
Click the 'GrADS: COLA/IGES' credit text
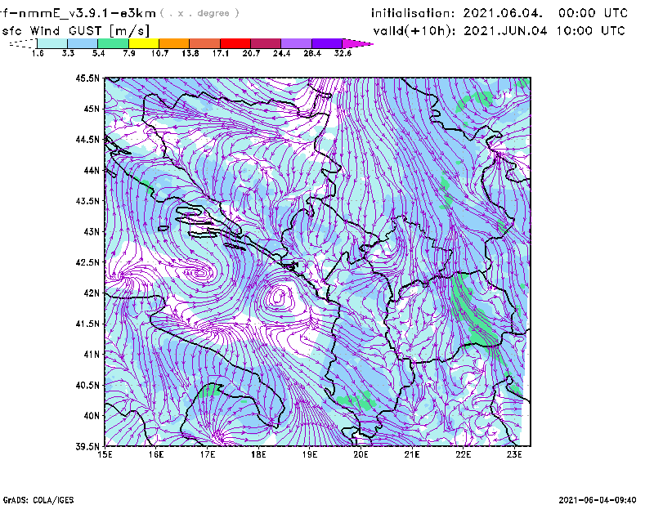[38, 500]
